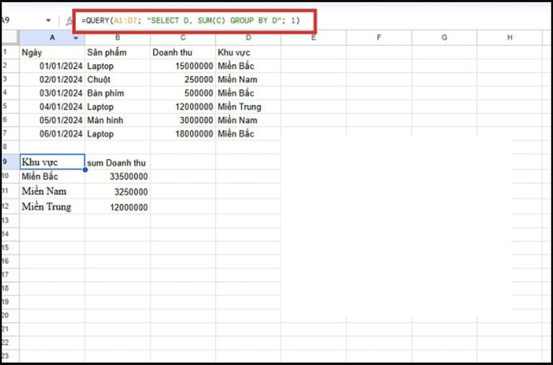Open the Name Box dropdown arrow
553x365 pixels.
[x=48, y=21]
